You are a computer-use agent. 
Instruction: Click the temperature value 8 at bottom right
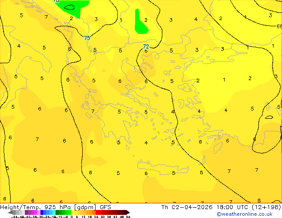pos(259,200)
